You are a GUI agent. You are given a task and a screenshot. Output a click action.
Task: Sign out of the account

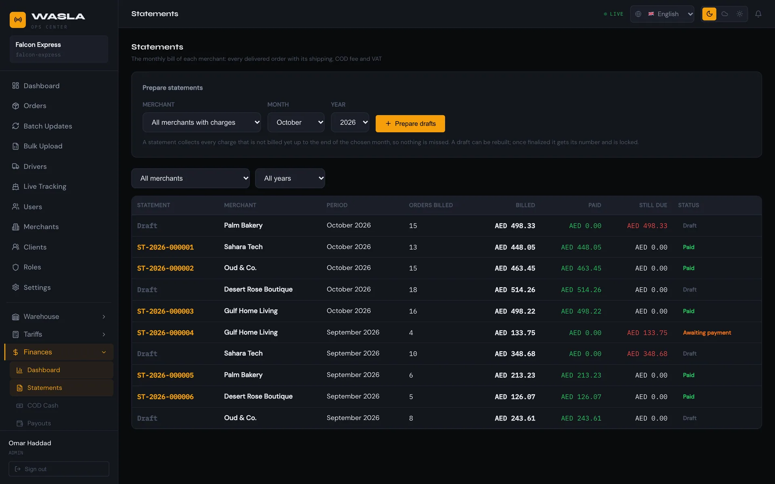(59, 469)
